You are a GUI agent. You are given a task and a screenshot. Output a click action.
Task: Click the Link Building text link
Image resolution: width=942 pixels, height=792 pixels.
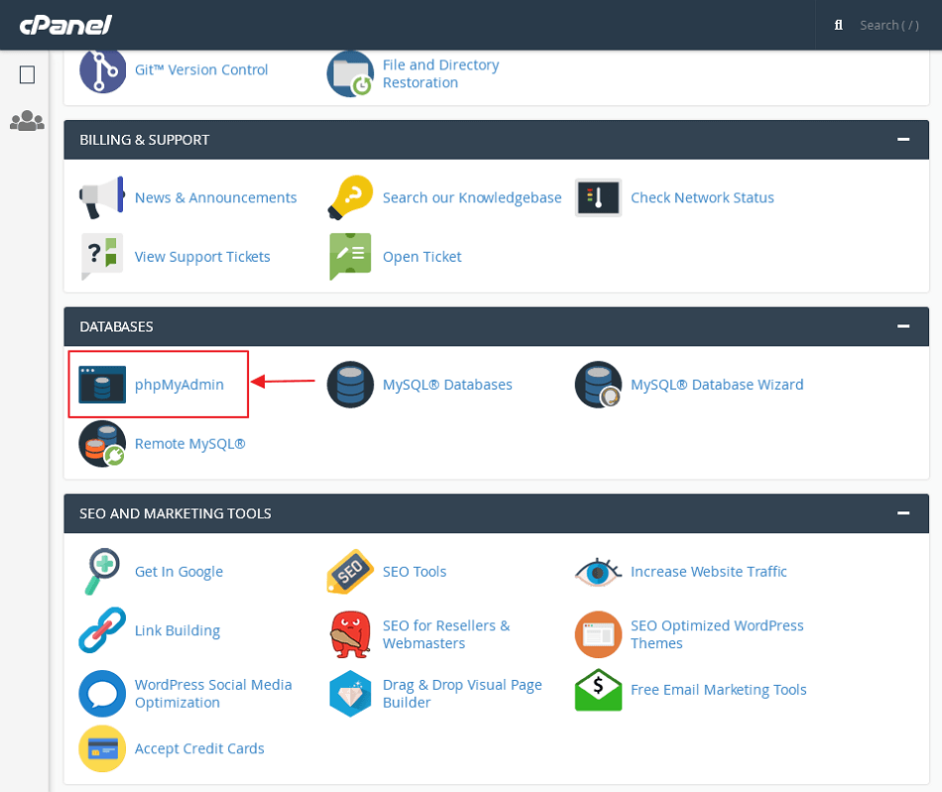(177, 630)
